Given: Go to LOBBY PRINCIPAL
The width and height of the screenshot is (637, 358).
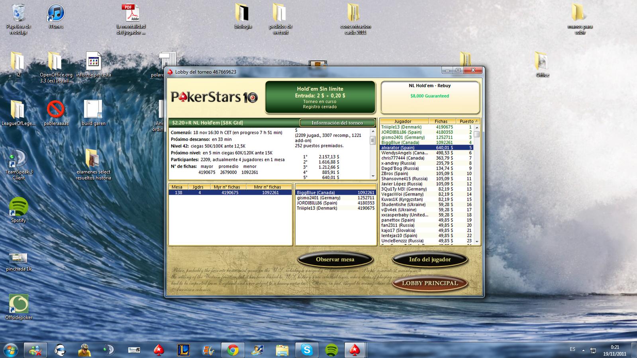Looking at the screenshot, I should [x=430, y=283].
